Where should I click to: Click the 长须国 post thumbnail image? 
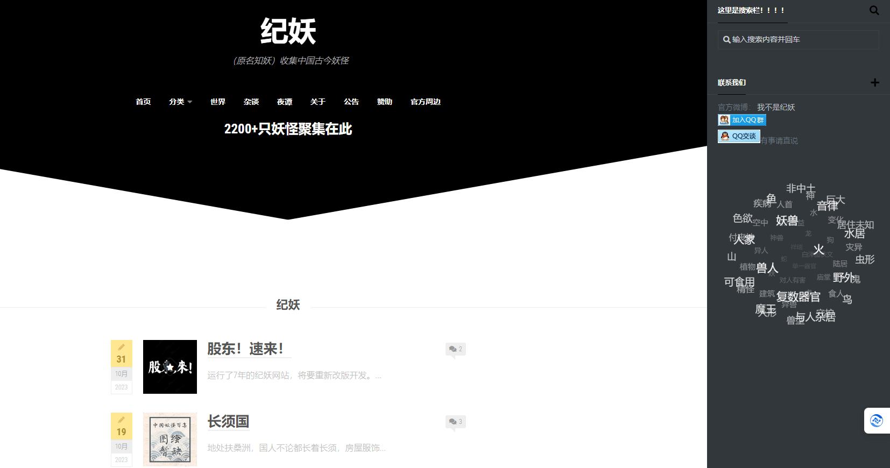click(170, 439)
